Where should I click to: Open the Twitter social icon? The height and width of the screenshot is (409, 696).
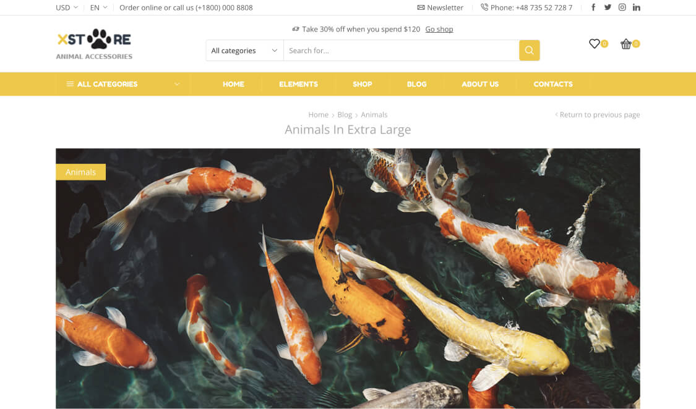[608, 7]
